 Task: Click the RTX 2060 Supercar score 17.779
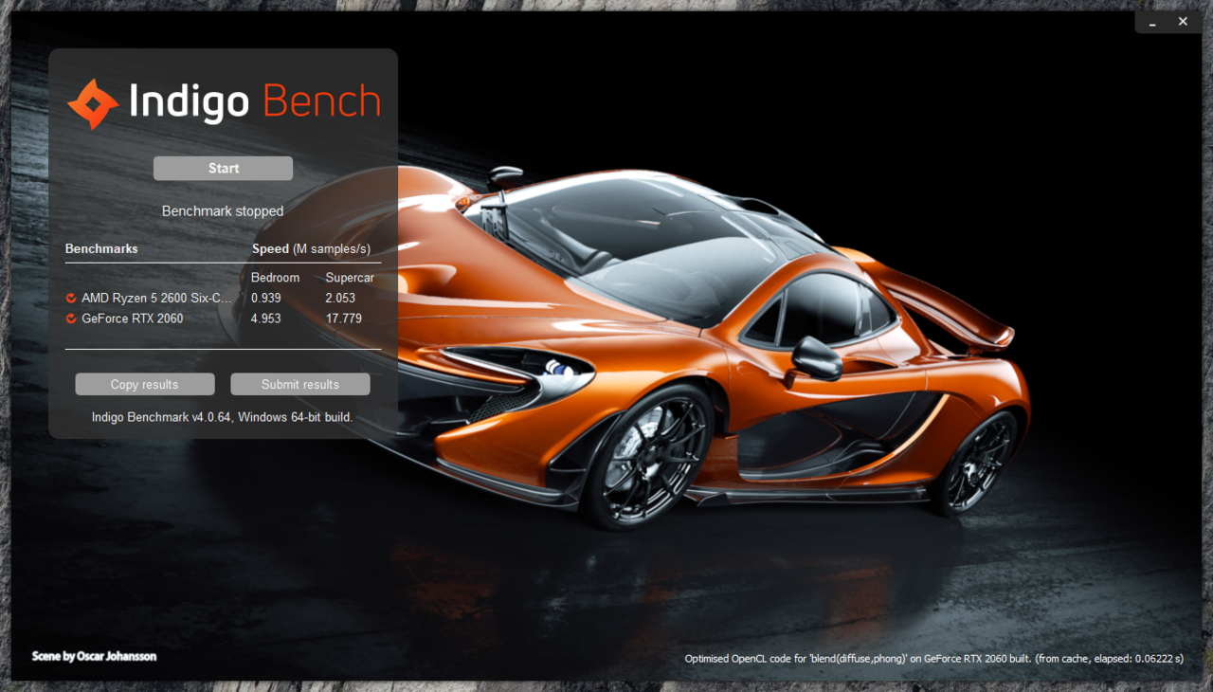(343, 319)
